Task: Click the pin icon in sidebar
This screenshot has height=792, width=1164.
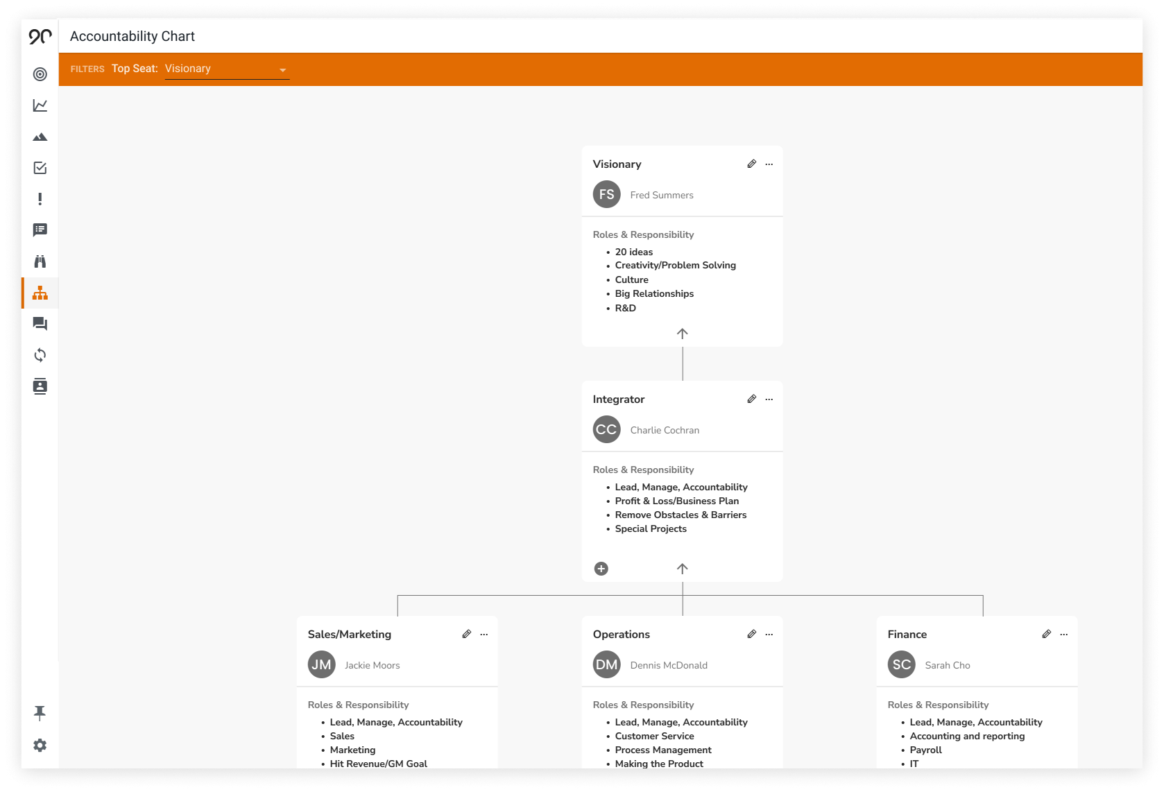Action: (40, 713)
